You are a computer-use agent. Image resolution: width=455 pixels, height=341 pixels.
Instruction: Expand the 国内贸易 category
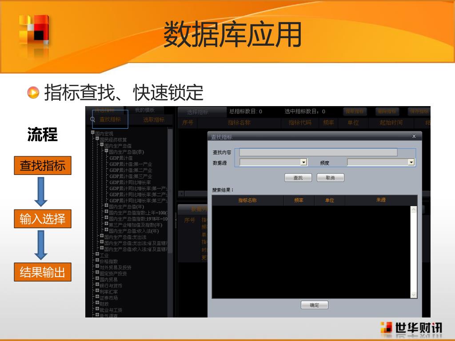pos(97,279)
